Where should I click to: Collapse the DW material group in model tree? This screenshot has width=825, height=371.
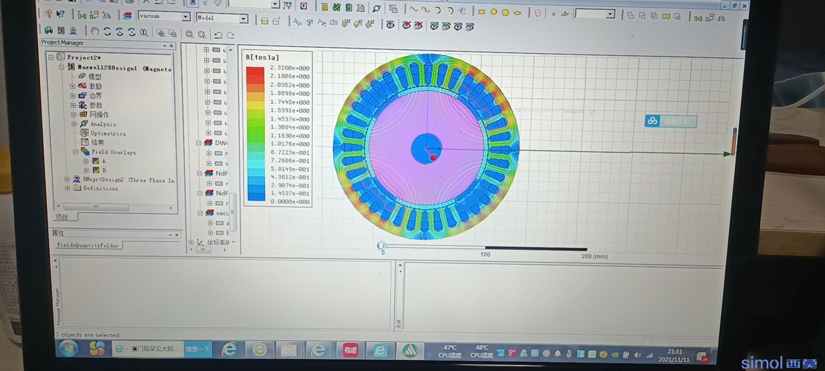[x=199, y=143]
